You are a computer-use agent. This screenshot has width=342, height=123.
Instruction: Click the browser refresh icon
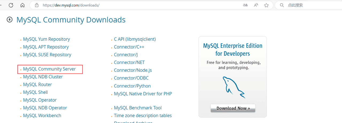11,5
